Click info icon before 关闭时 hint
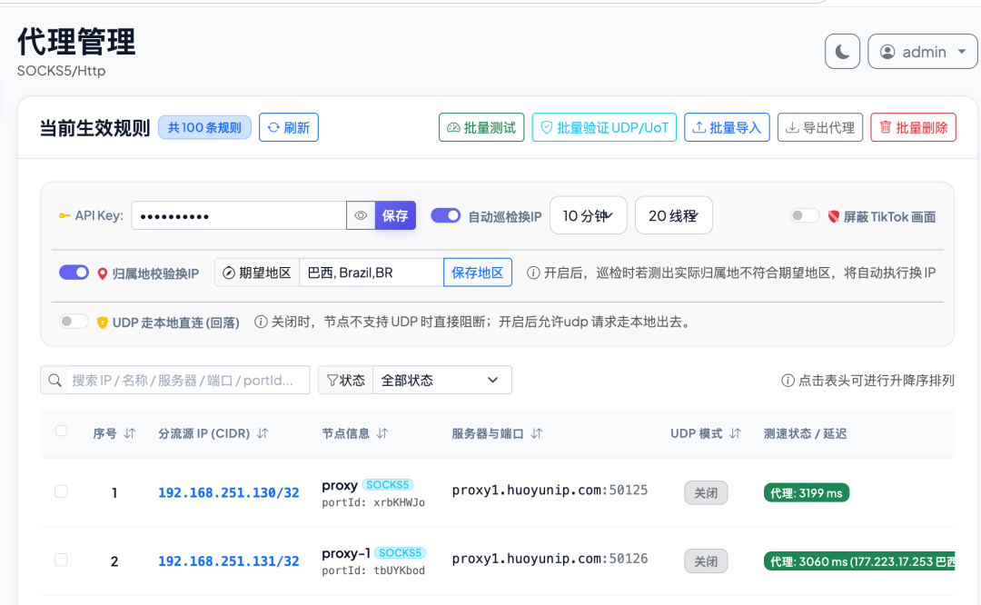Viewport: 981px width, 605px height. (x=261, y=322)
